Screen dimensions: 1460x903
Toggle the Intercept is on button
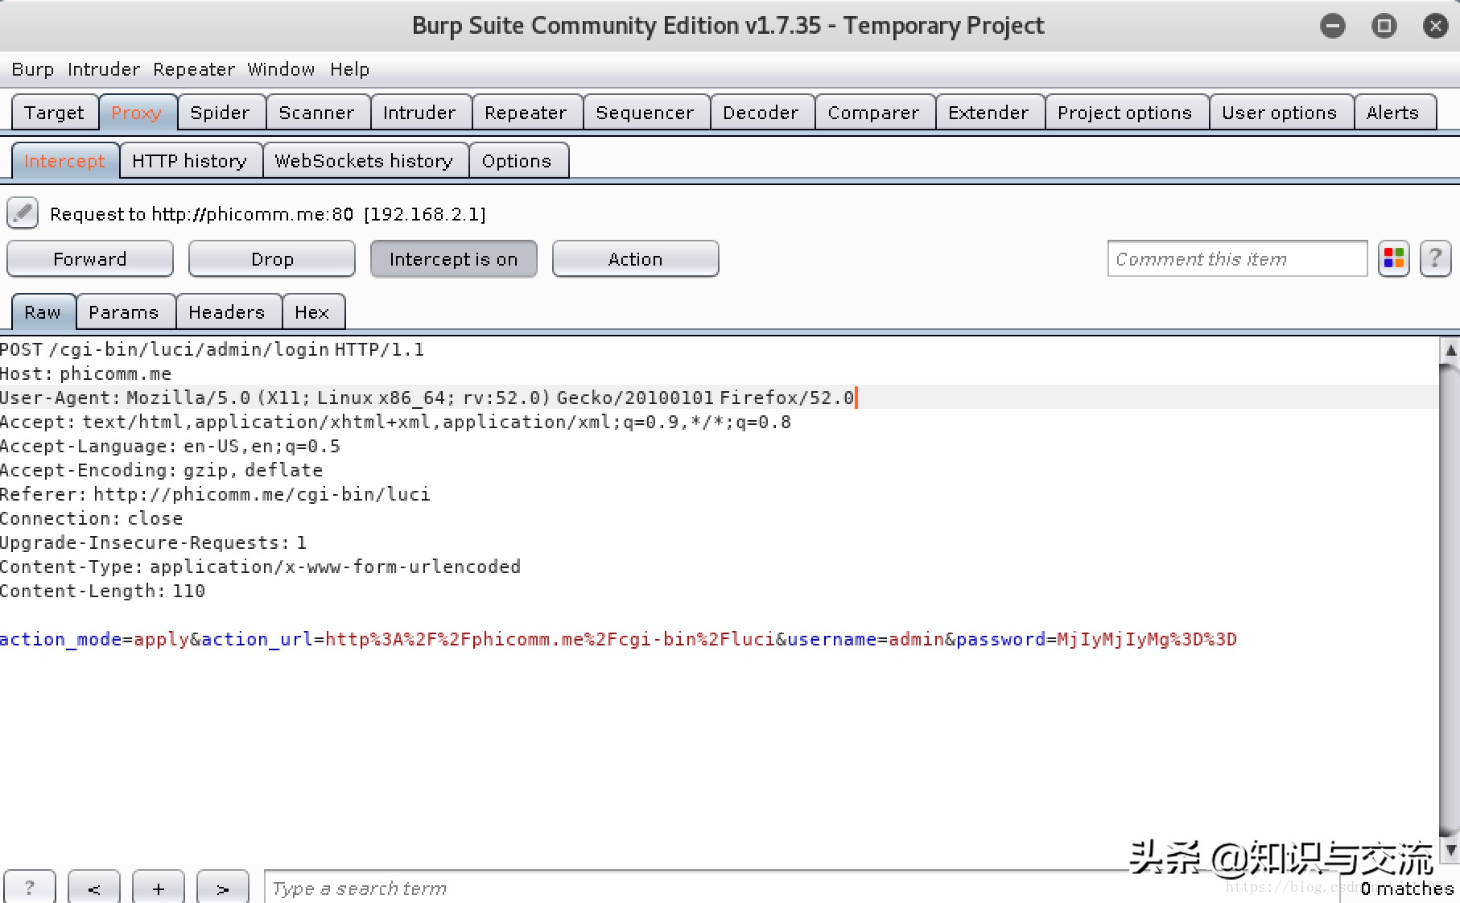454,259
